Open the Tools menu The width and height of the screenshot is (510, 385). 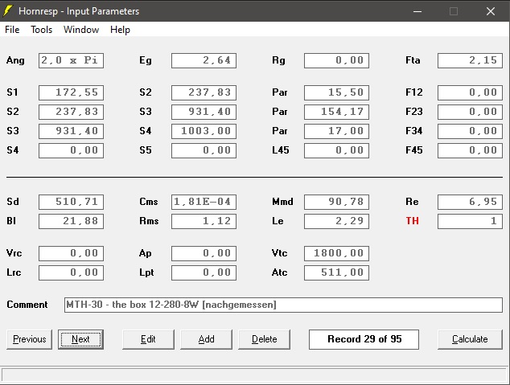pos(41,30)
